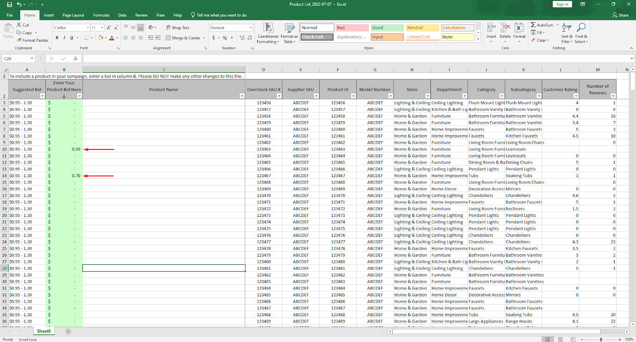Viewport: 636px width, 342px height.
Task: Click the Sign in button
Action: coord(562,4)
